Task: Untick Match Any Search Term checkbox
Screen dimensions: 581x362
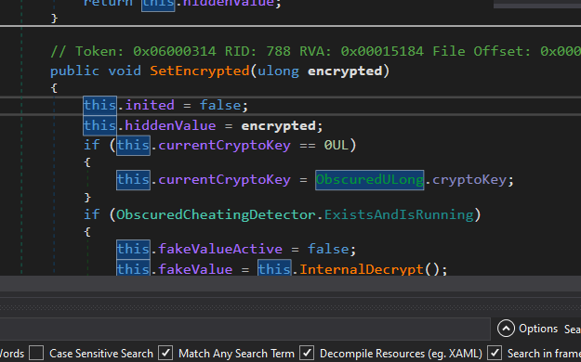Action: click(165, 353)
